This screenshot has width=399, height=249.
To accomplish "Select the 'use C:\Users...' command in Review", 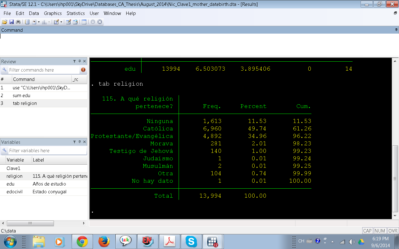I will point(44,88).
